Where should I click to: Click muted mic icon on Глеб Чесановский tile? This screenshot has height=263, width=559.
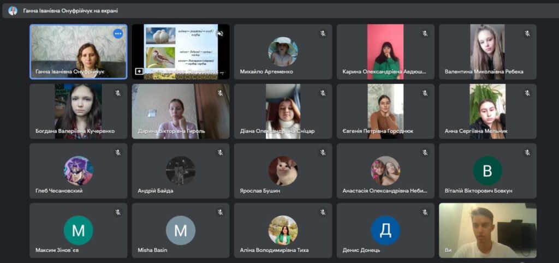(x=118, y=153)
